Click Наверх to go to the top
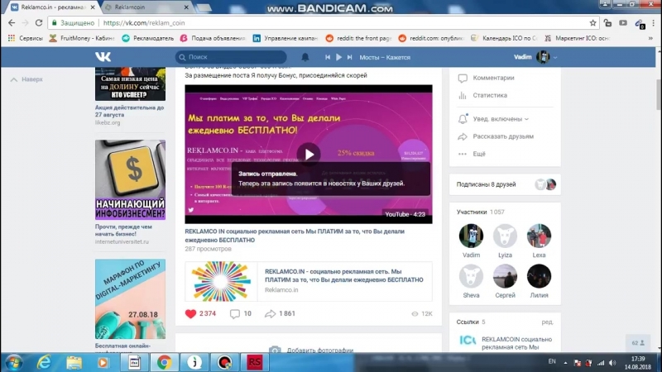 26,79
